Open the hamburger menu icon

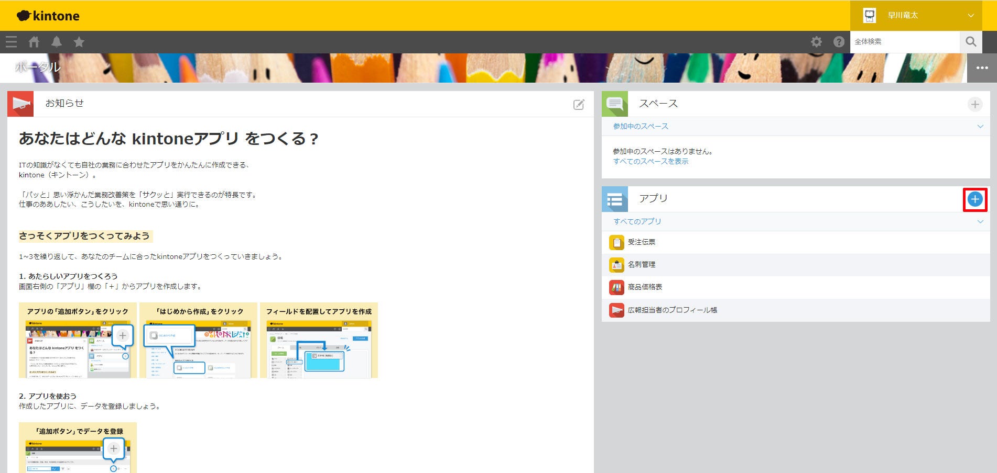point(12,42)
